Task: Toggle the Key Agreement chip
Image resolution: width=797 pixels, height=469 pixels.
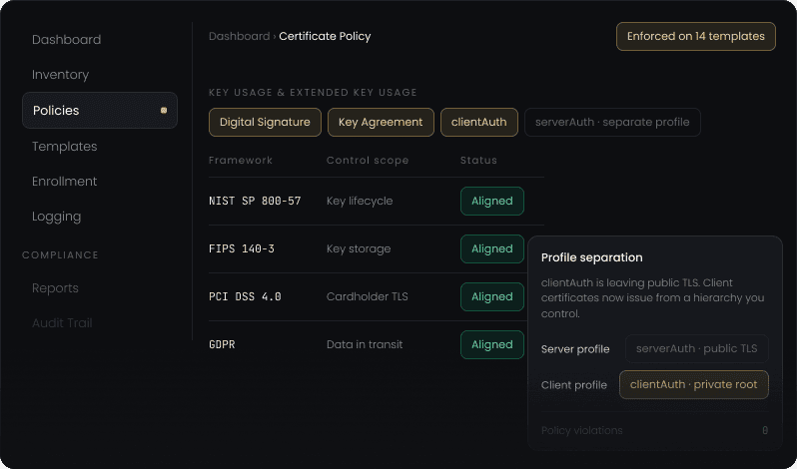Action: 381,123
